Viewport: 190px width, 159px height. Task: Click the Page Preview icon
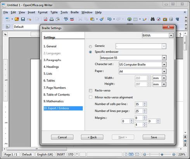click(58, 19)
